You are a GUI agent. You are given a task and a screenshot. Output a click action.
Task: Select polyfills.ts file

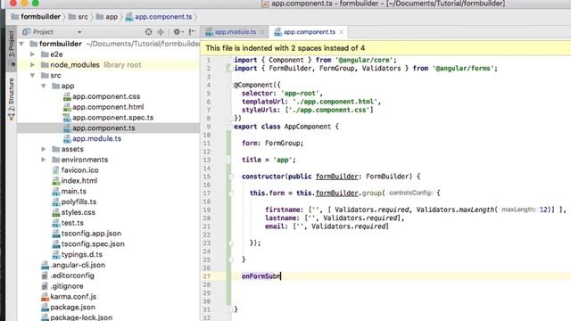click(x=79, y=202)
